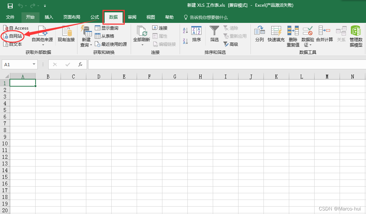Select row header 18
Viewport: 366px width, 214px height.
click(5, 197)
